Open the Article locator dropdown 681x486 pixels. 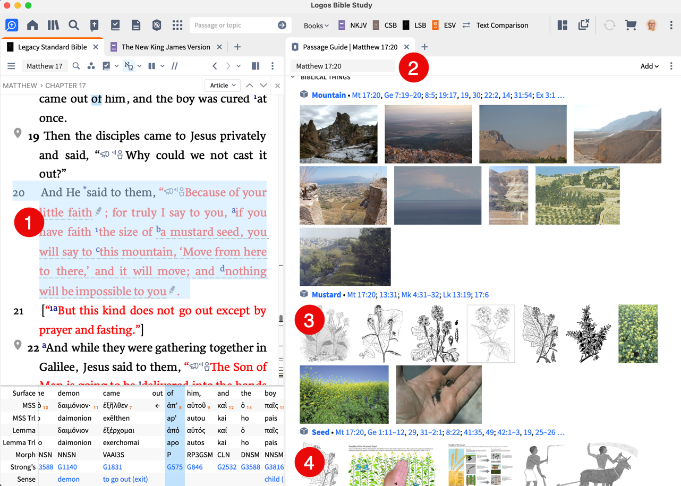pos(223,85)
